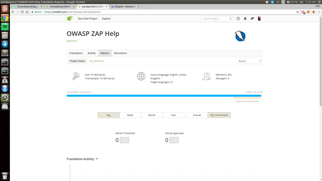Open the system session gear menu
Image resolution: width=322 pixels, height=181 pixels.
pyautogui.click(x=319, y=2)
